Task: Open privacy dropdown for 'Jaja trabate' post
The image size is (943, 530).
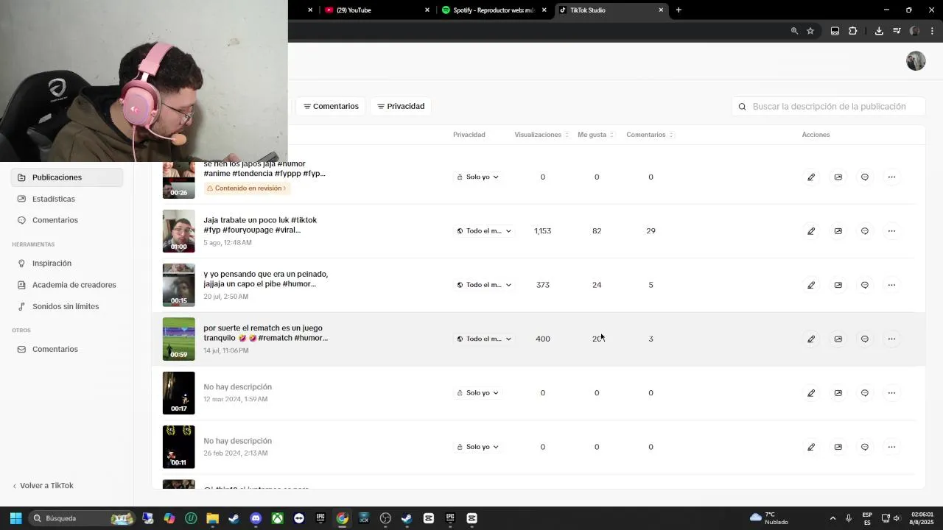Action: [x=483, y=231]
